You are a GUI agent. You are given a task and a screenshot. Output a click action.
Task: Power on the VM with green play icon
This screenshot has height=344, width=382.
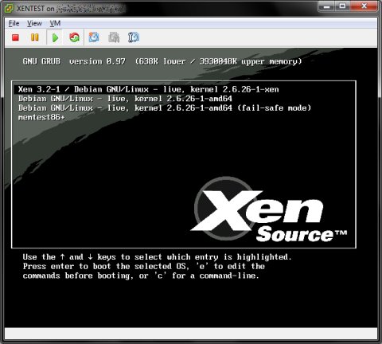click(x=55, y=37)
